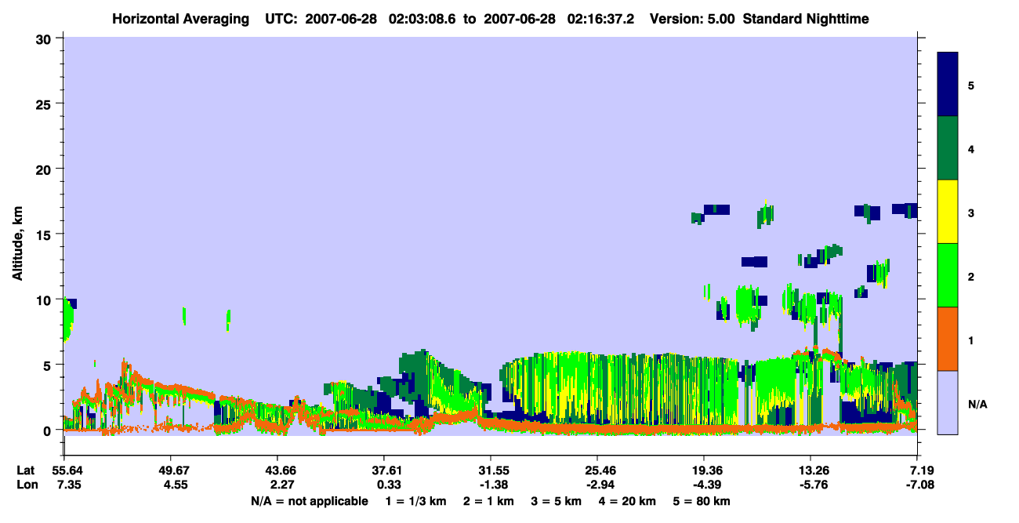Viewport: 1019px width, 523px height.
Task: Click the lavender N/A color swatch
Action: [948, 401]
